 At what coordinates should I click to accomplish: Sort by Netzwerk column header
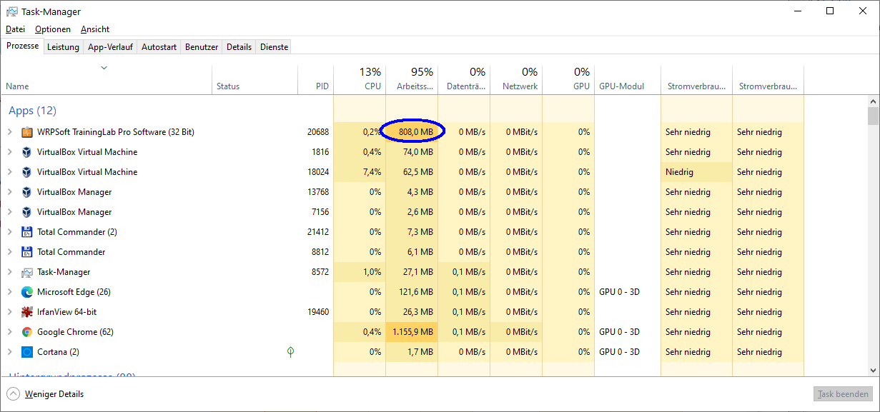(516, 79)
